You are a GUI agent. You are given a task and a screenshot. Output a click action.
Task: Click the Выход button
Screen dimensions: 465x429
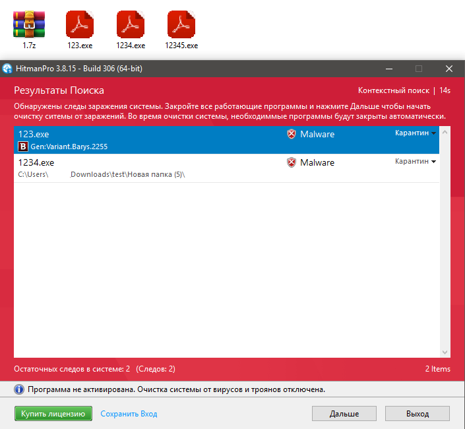click(418, 414)
